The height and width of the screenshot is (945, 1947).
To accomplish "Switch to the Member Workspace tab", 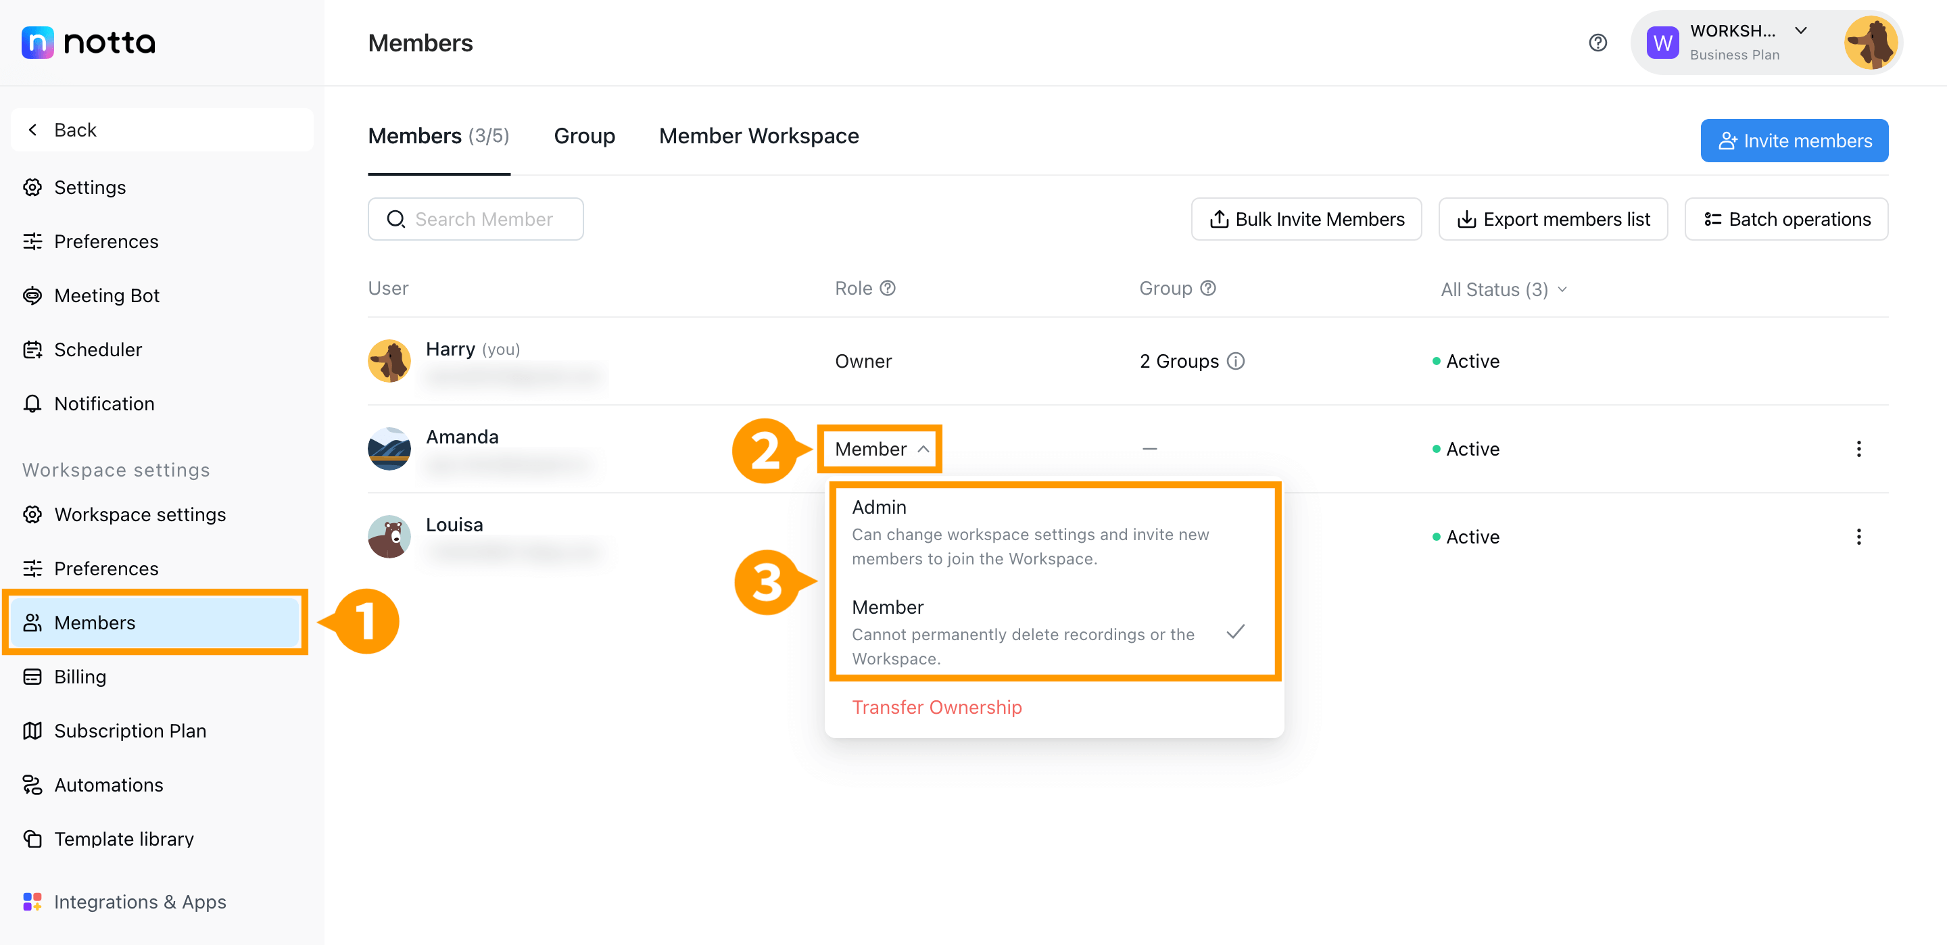I will coord(759,136).
